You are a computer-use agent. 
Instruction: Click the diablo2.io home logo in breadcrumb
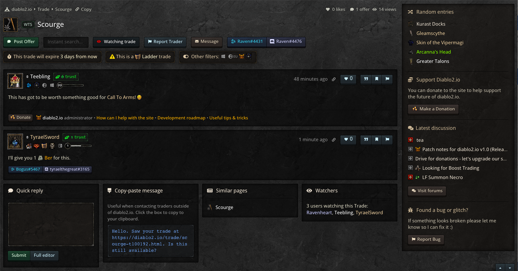point(7,9)
